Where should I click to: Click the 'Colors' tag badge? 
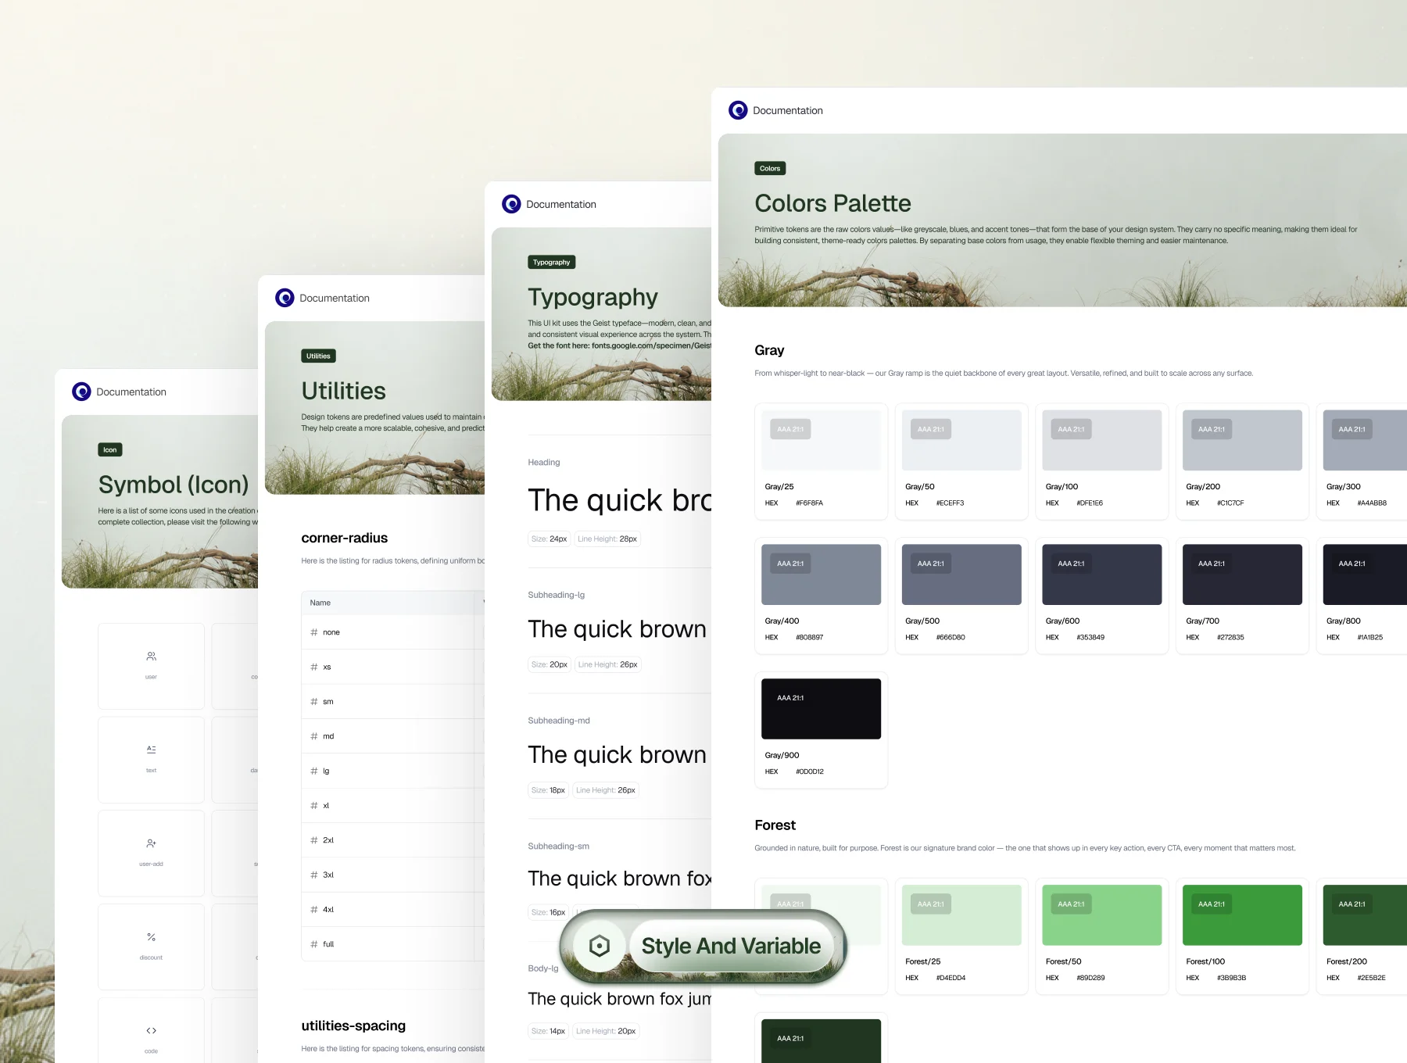point(770,168)
